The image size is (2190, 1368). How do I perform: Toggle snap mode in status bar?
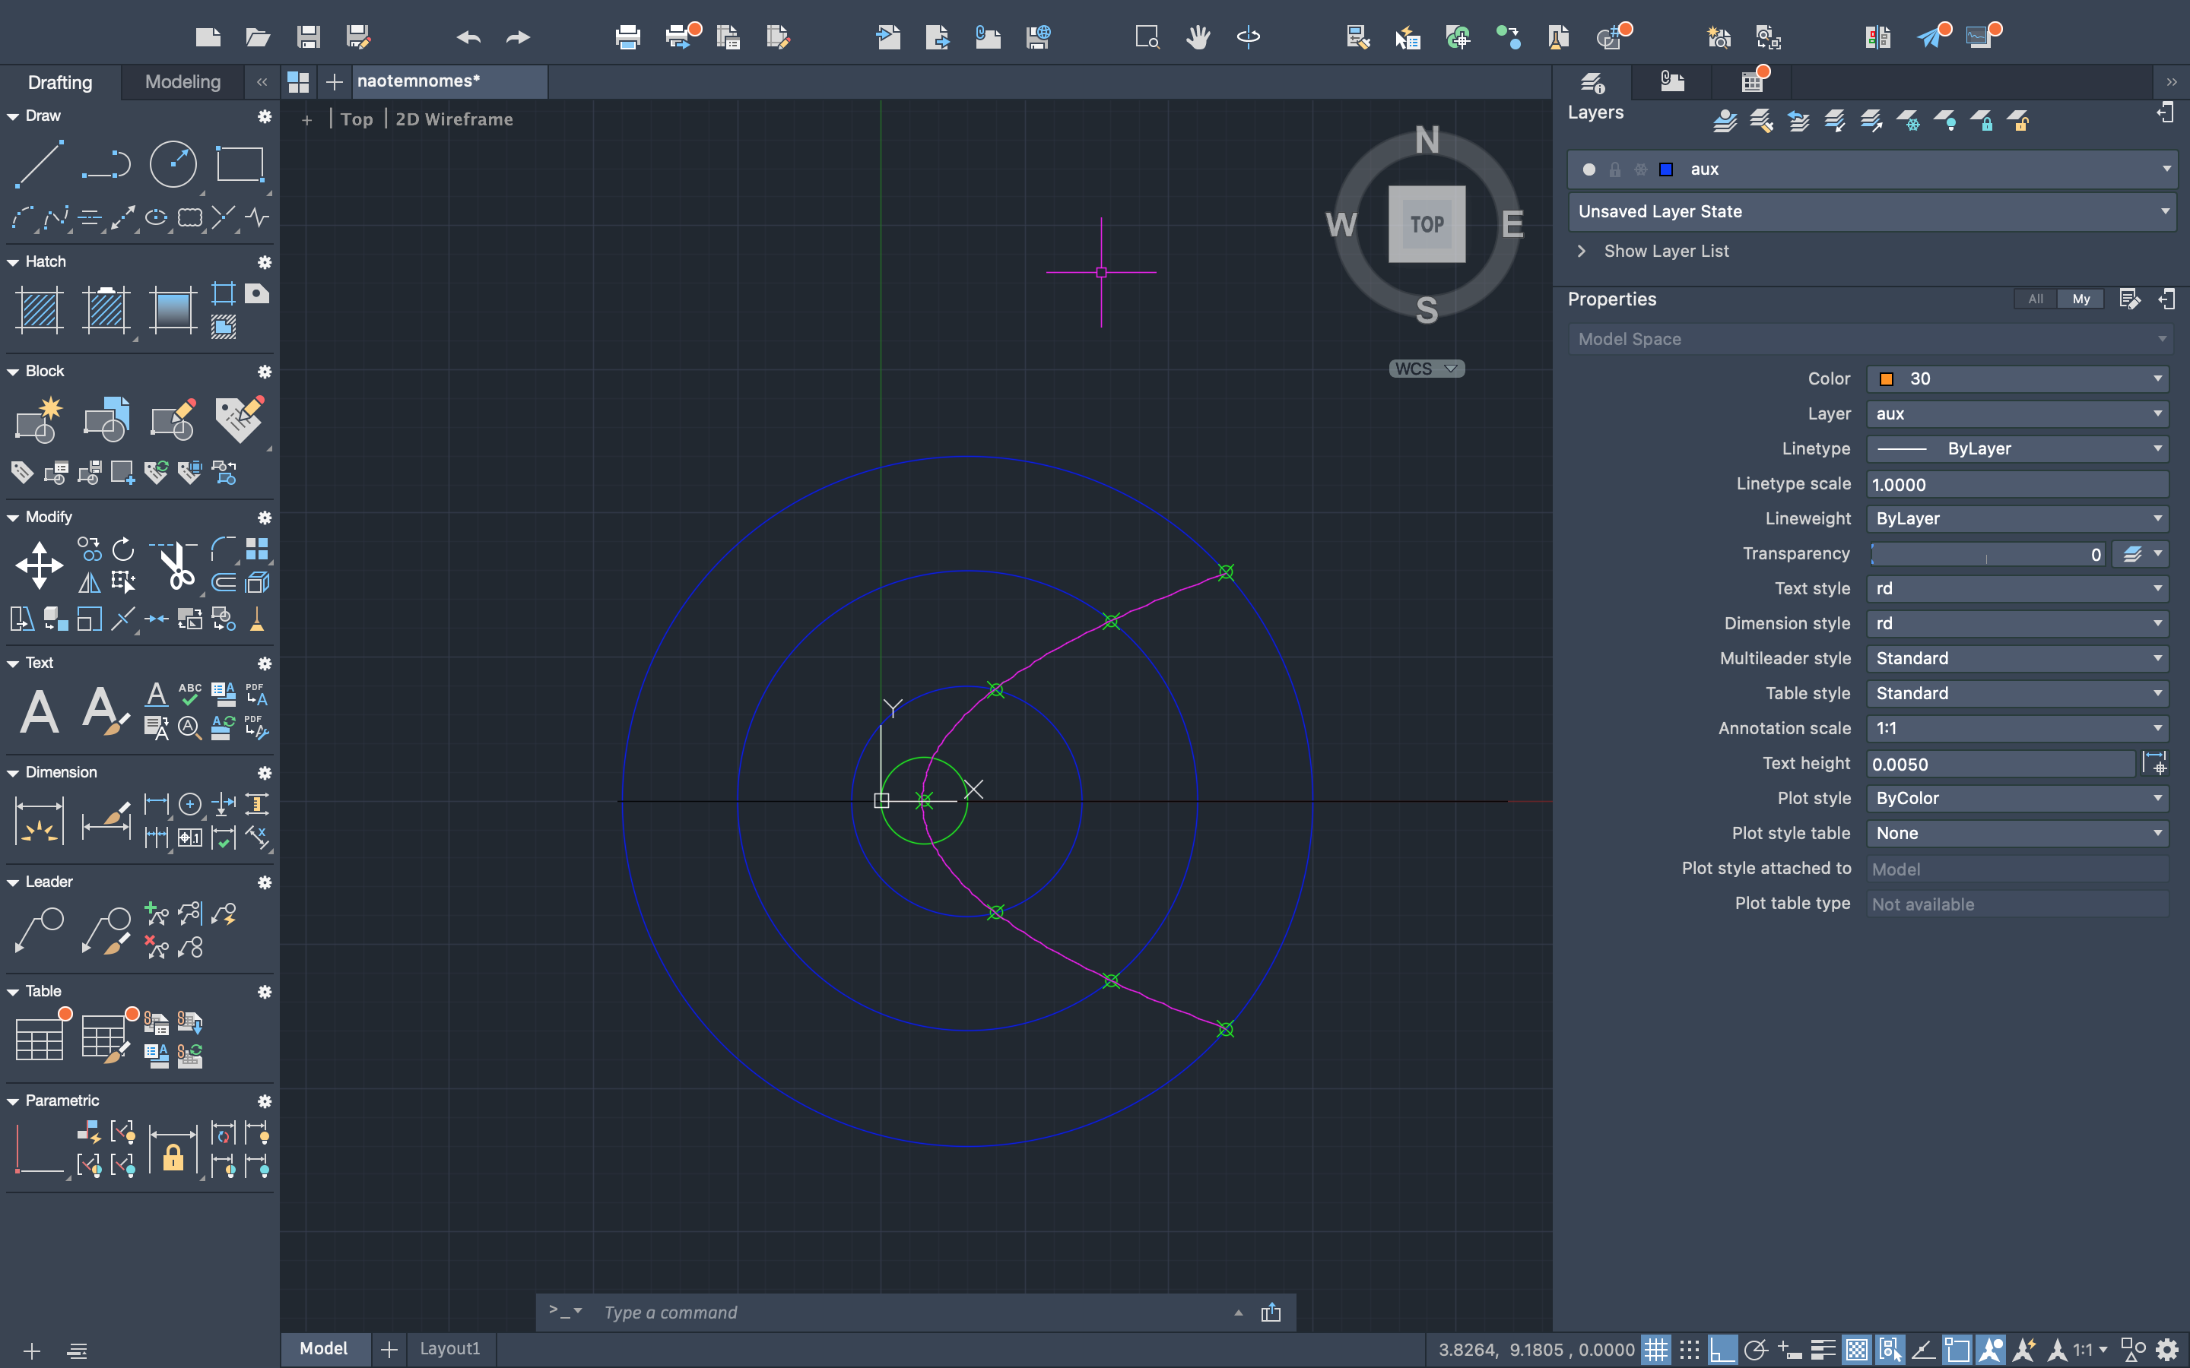point(1689,1350)
